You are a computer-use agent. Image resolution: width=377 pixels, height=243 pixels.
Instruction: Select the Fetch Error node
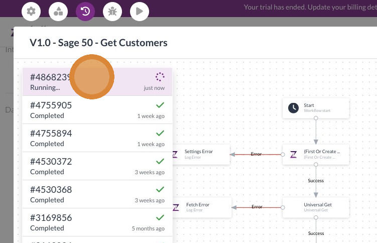pyautogui.click(x=202, y=207)
